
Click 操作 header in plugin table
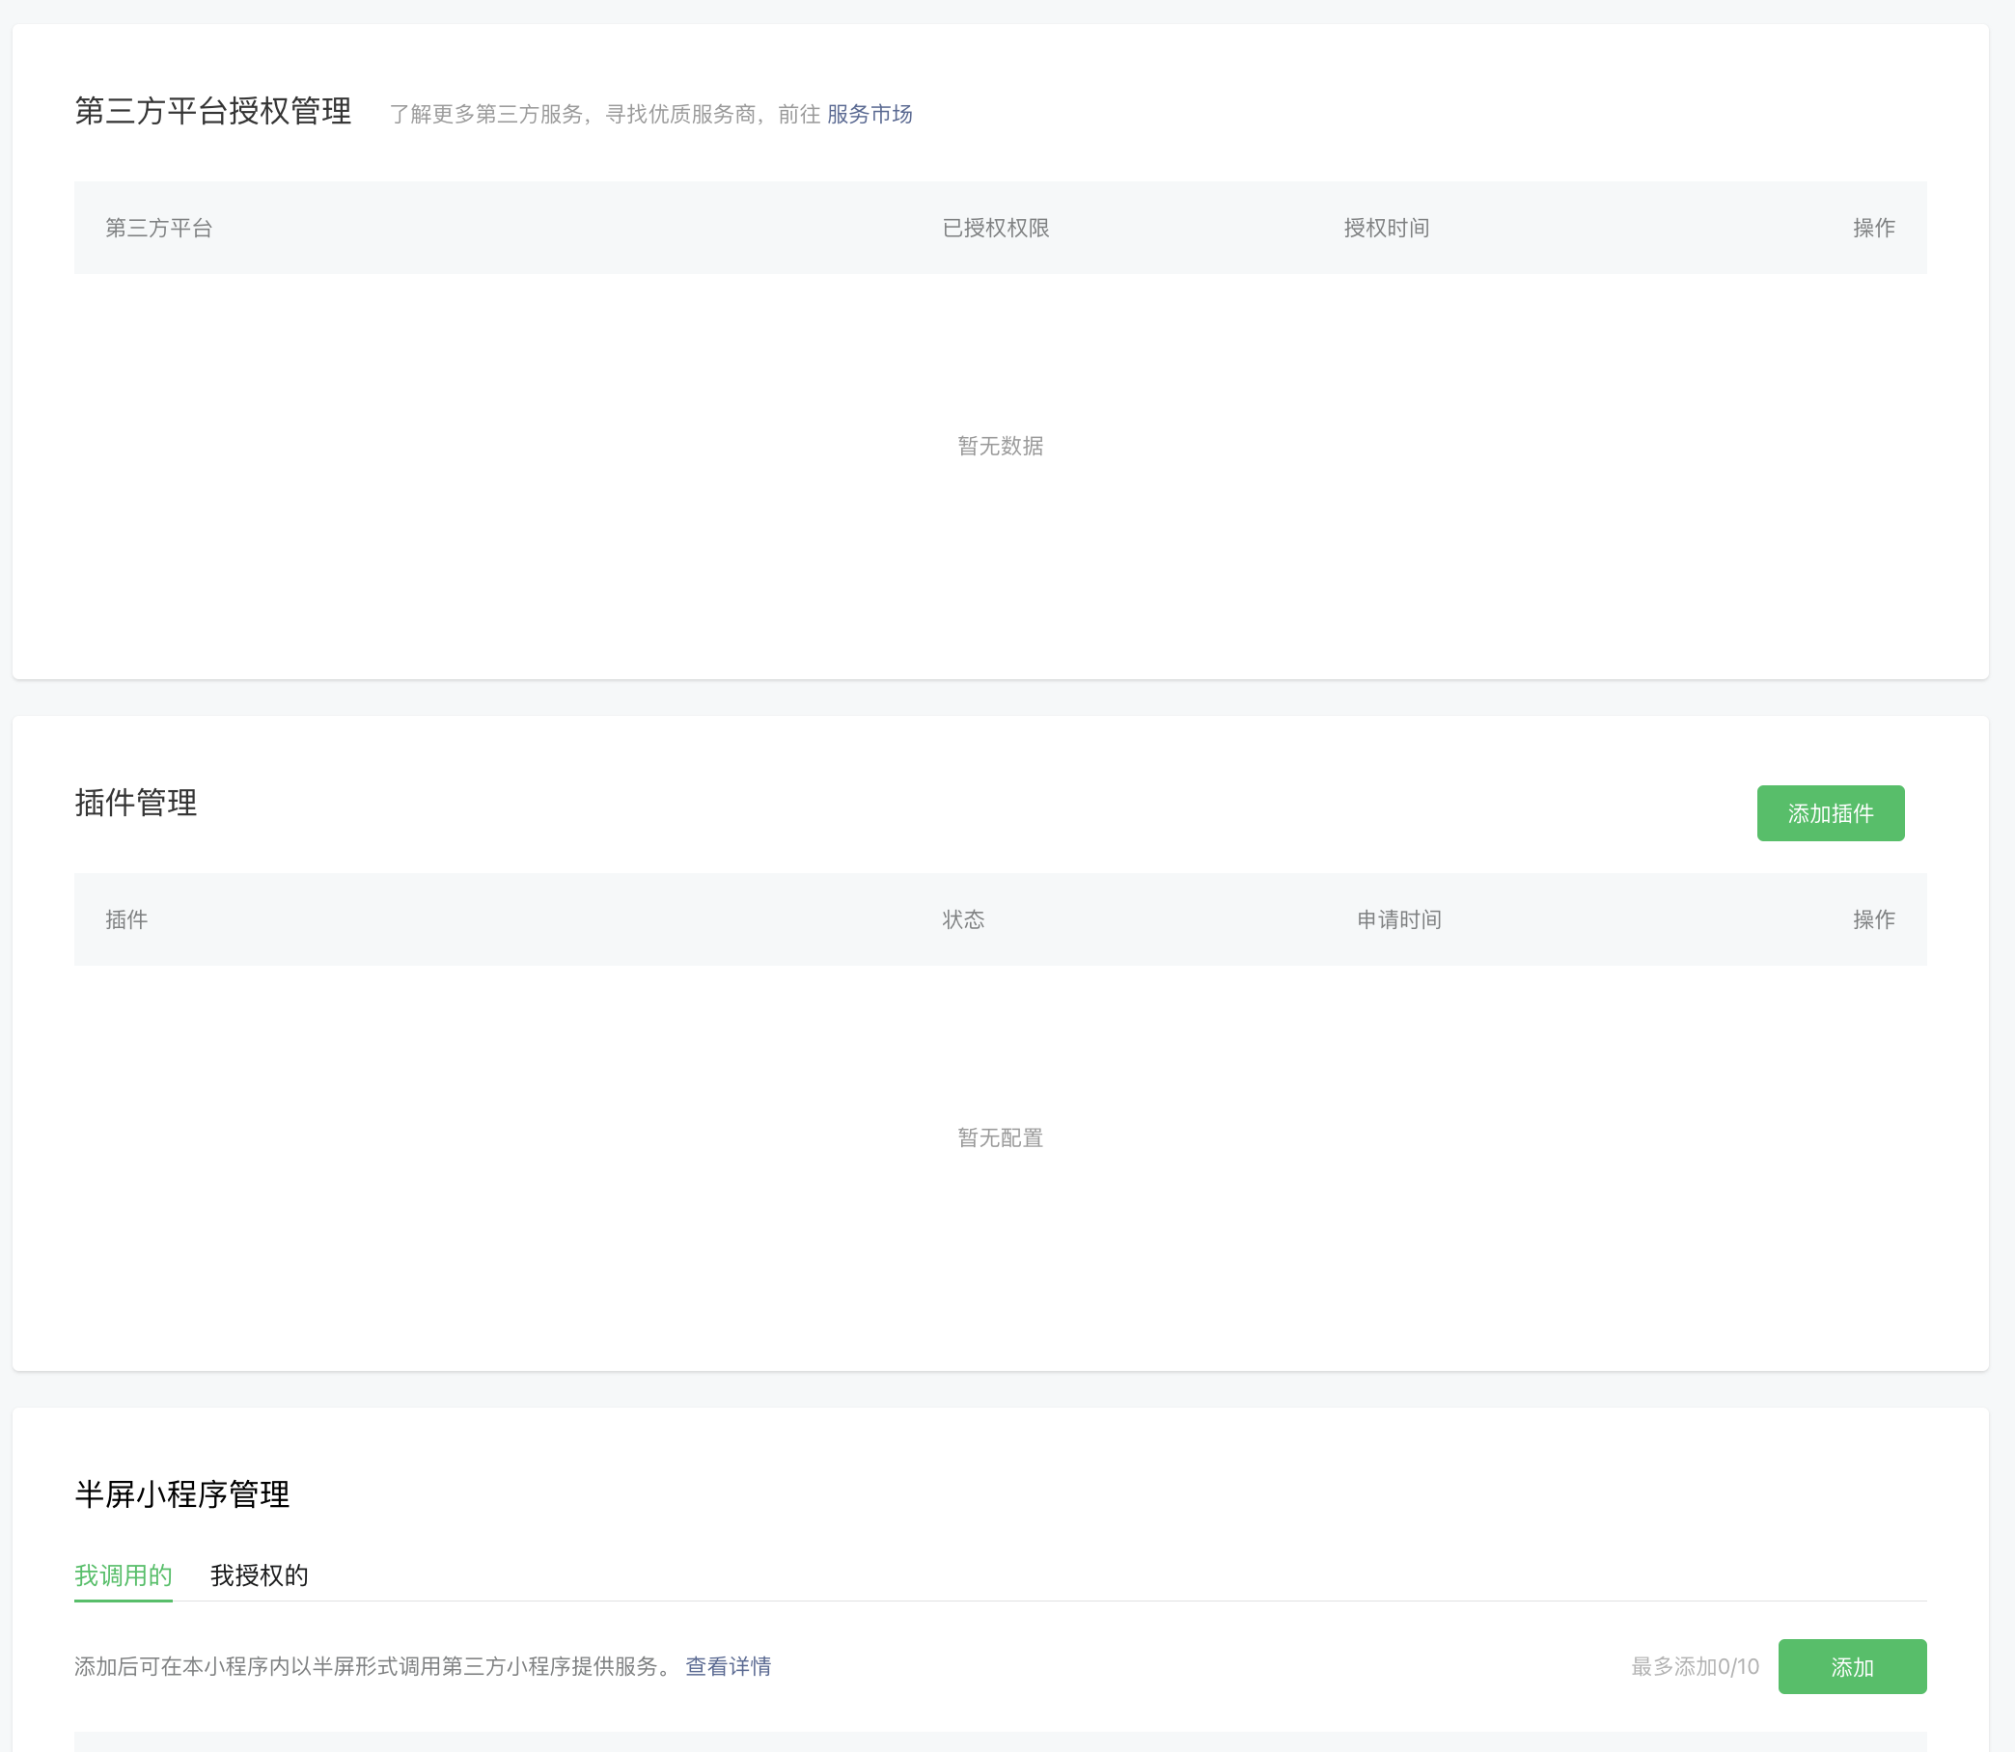click(x=1872, y=919)
